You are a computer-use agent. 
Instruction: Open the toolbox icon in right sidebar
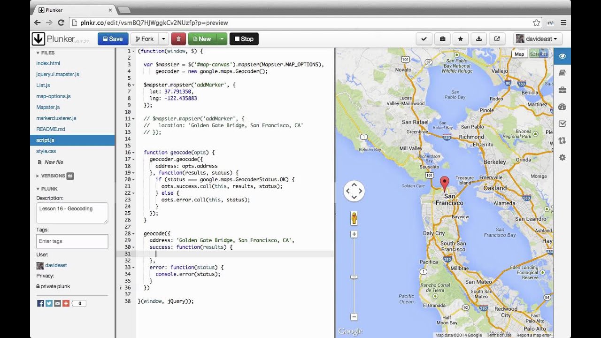click(x=562, y=90)
